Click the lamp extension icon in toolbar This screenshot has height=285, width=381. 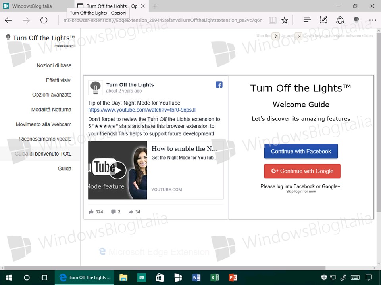[x=356, y=20]
